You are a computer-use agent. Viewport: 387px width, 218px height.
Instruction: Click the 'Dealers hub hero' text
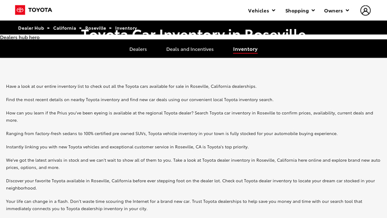click(20, 37)
